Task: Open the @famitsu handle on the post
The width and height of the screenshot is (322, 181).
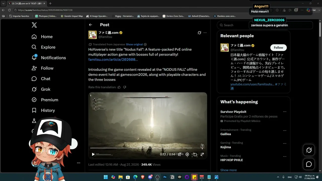Action: tap(105, 37)
